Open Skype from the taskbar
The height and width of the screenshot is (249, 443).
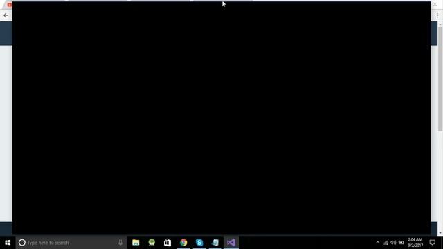tap(199, 243)
